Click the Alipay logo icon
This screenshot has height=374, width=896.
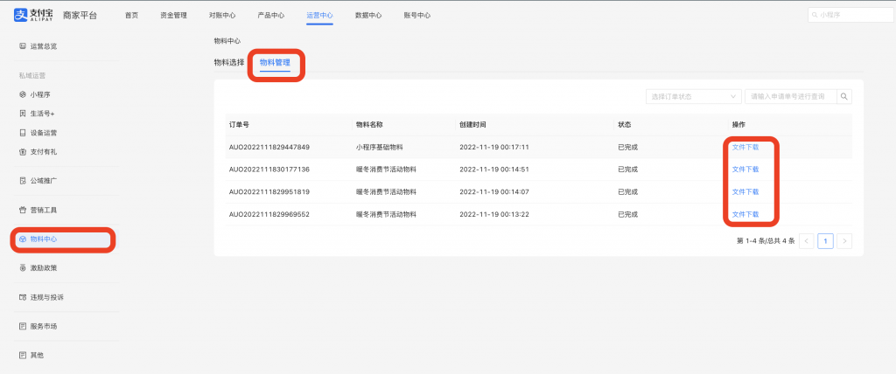(x=21, y=16)
